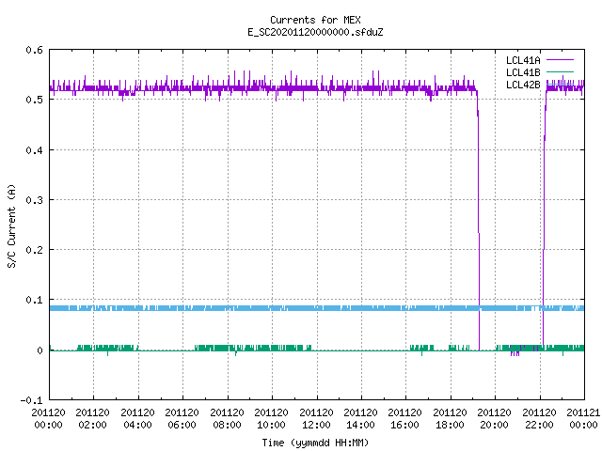Image resolution: width=602 pixels, height=451 pixels.
Task: Click the 201121 date label at axis end
Action: point(583,412)
